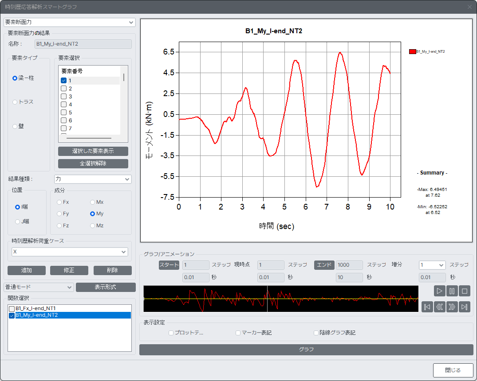
Task: Select Mx component radio button
Action: pos(92,202)
